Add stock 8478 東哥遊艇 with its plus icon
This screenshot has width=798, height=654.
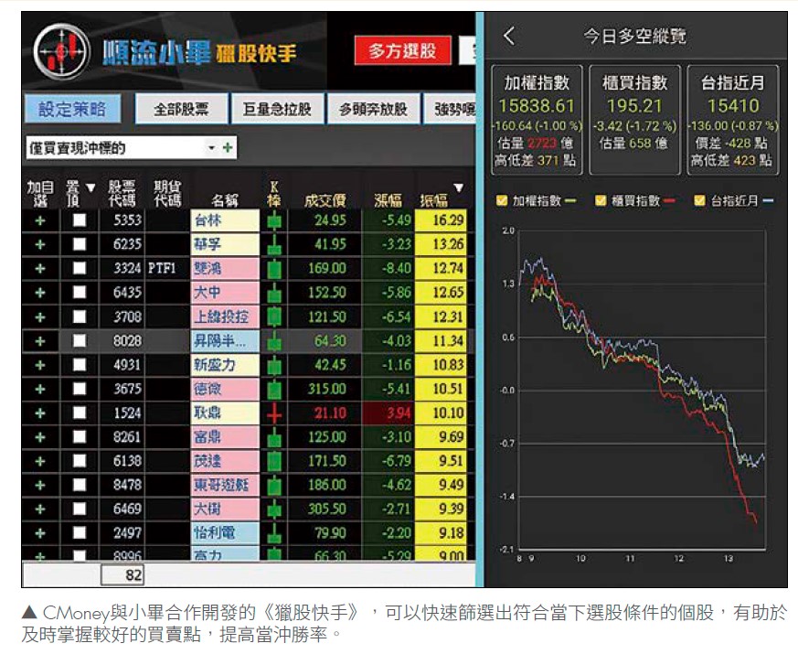tap(40, 485)
